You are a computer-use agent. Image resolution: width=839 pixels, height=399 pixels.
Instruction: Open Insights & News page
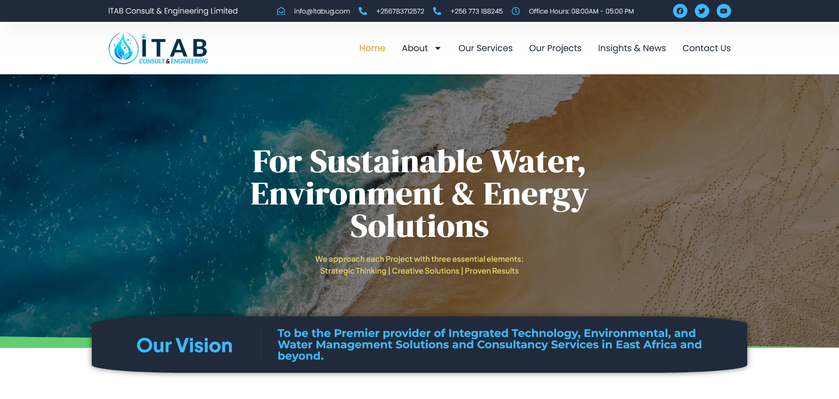pyautogui.click(x=631, y=48)
